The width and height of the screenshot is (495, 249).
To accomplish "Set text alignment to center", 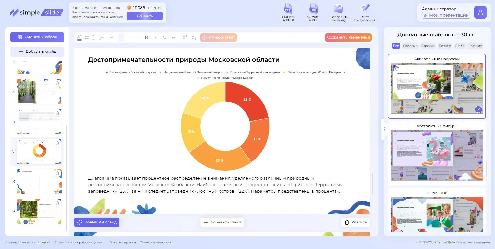I will click(129, 37).
